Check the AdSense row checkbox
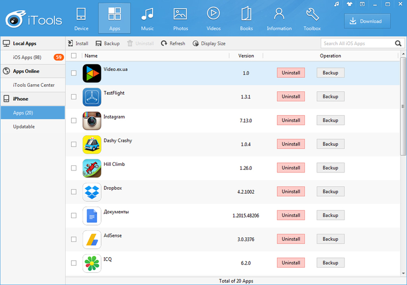The height and width of the screenshot is (285, 407). [74, 239]
